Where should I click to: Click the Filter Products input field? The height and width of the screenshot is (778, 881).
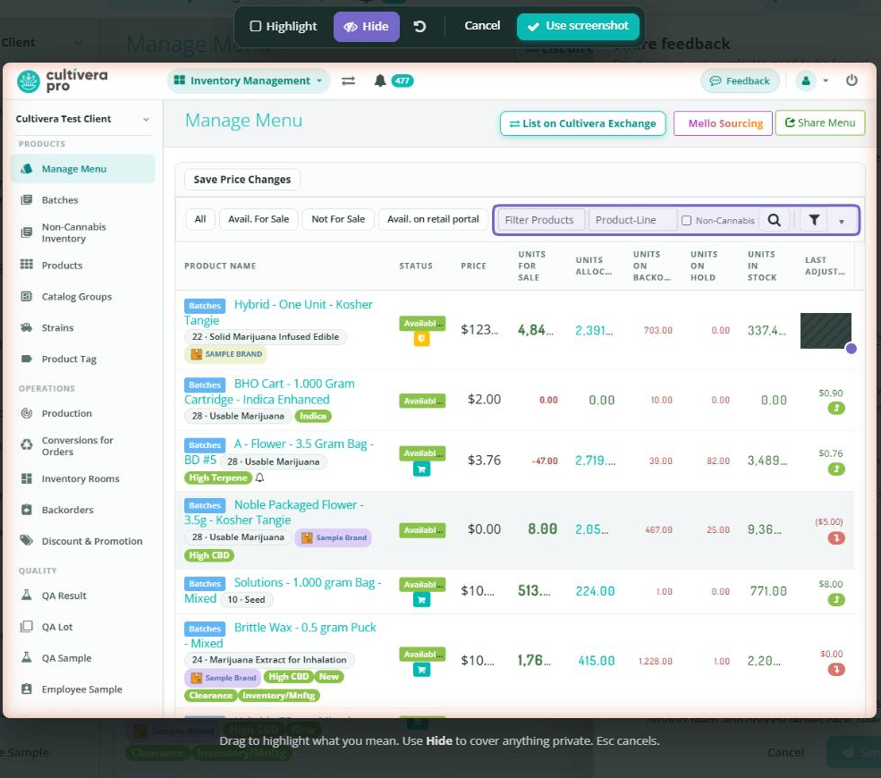541,220
